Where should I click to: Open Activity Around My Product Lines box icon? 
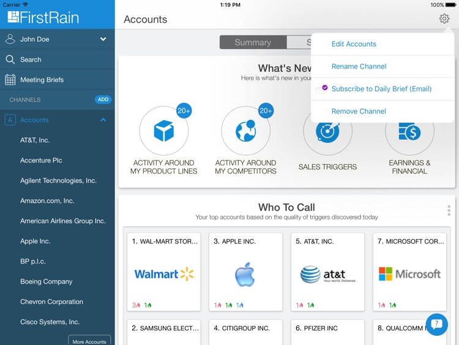(x=163, y=131)
